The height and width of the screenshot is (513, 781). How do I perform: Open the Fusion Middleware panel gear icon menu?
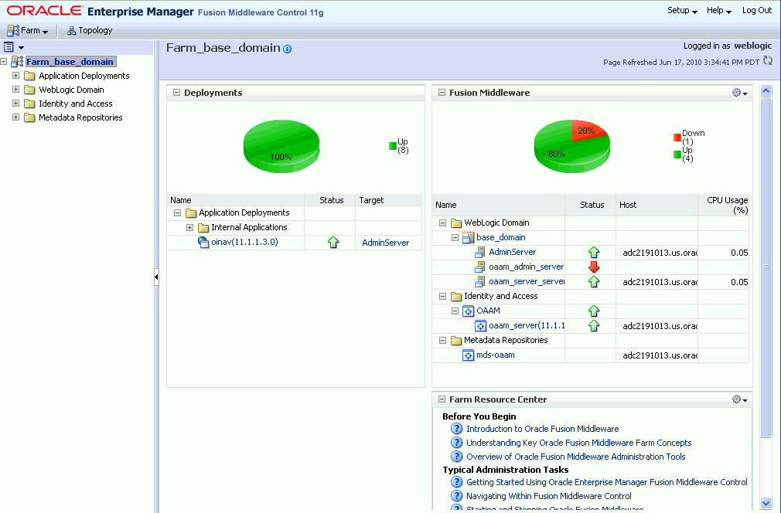click(737, 92)
